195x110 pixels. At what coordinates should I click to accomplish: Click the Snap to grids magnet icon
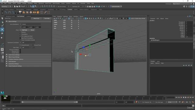click(x=43, y=6)
